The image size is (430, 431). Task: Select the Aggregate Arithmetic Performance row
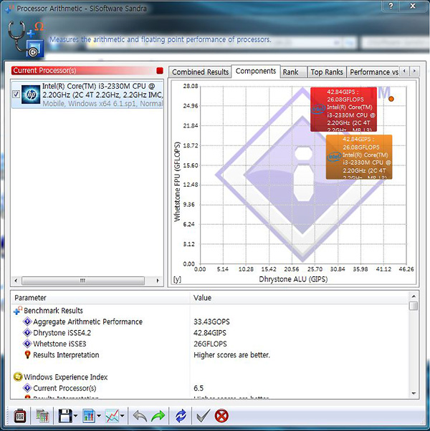pyautogui.click(x=211, y=321)
